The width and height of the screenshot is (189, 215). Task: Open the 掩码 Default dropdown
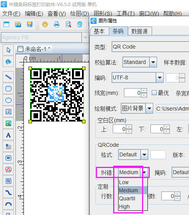point(181,172)
